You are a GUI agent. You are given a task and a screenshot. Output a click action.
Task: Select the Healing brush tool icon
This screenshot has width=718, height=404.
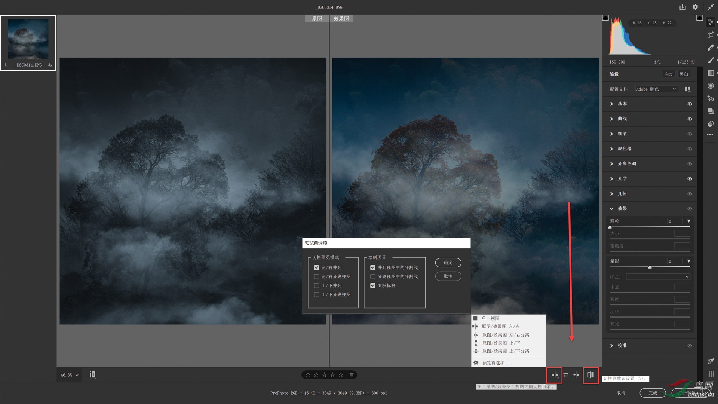pos(711,48)
